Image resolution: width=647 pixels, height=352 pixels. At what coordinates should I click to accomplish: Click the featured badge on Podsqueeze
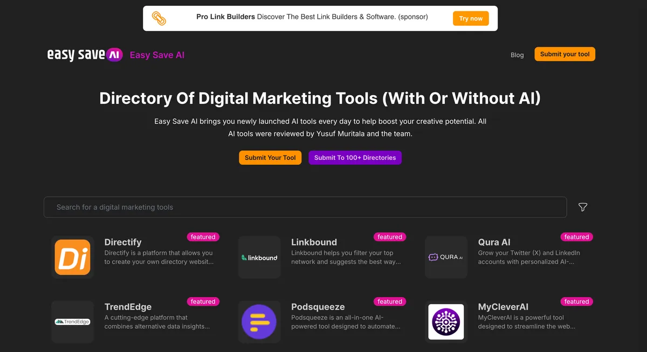click(389, 301)
